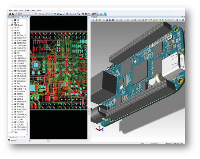
Task: Click the measure ruler icon in the 3D toolbar
Action: click(125, 20)
